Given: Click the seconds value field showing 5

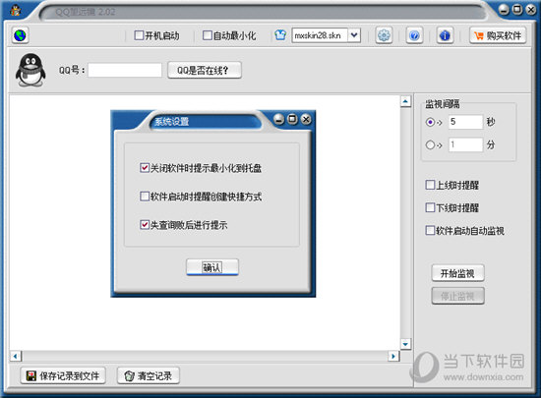Looking at the screenshot, I should coord(465,122).
